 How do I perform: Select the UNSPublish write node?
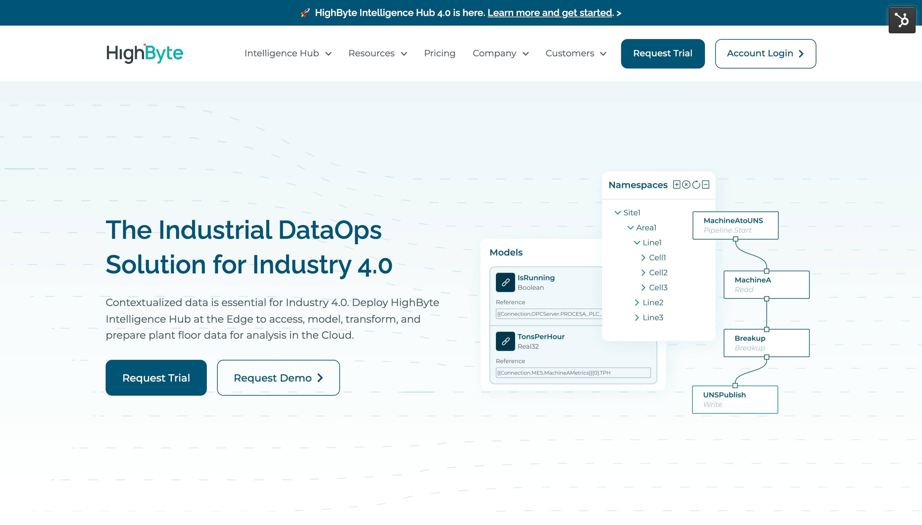click(735, 400)
